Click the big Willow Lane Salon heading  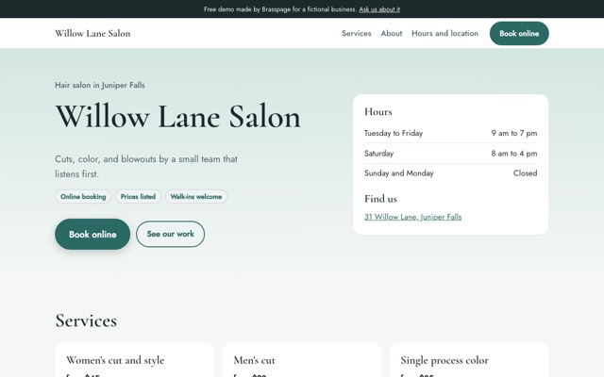pyautogui.click(x=177, y=117)
